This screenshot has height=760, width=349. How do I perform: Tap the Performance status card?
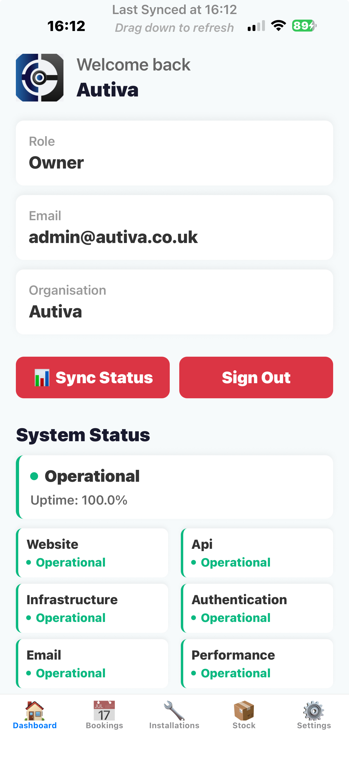[x=257, y=664]
